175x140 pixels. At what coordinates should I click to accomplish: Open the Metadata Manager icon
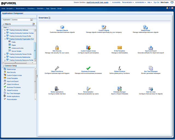[x=119, y=89]
